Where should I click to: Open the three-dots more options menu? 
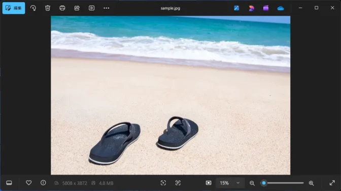pyautogui.click(x=107, y=8)
